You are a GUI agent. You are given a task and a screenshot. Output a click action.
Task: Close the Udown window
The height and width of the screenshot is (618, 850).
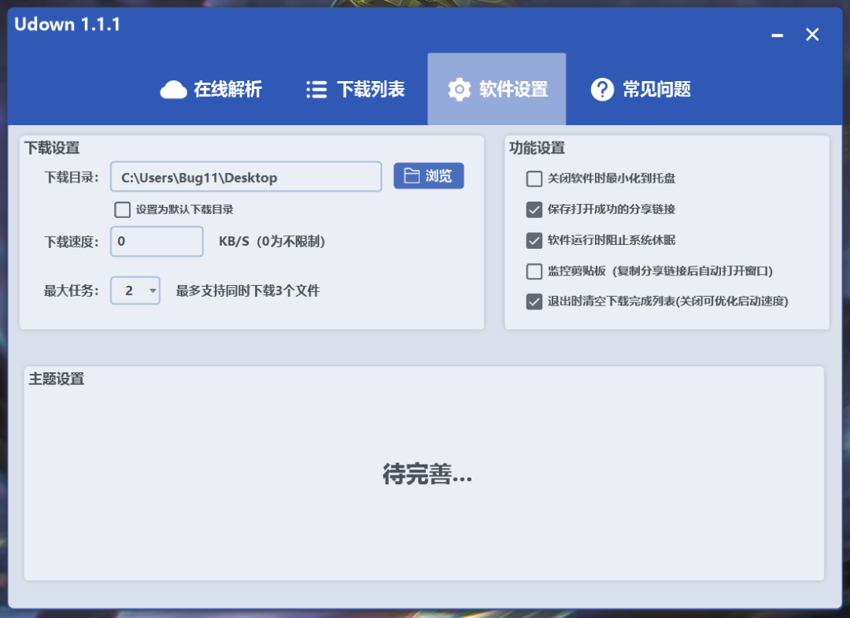(x=812, y=35)
